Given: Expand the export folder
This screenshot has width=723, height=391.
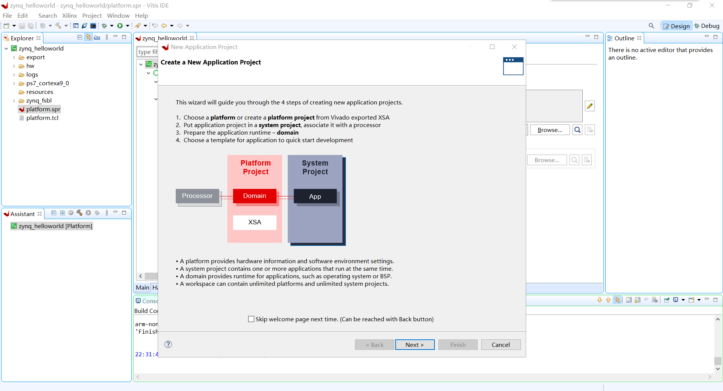Looking at the screenshot, I should point(14,57).
